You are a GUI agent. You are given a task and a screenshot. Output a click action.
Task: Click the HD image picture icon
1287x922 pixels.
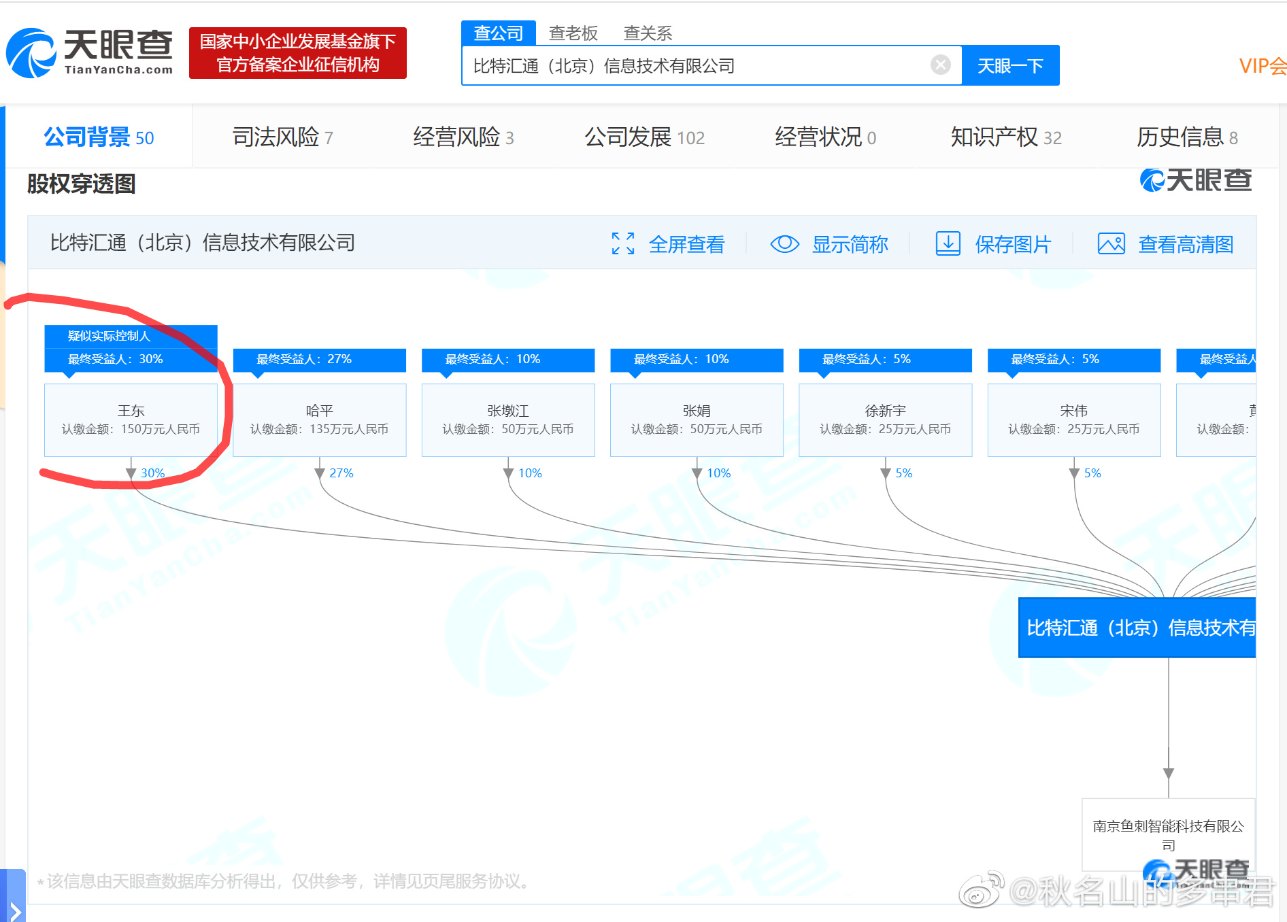point(1111,243)
